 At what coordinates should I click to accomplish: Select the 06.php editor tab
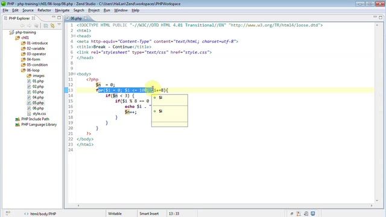pyautogui.click(x=76, y=18)
